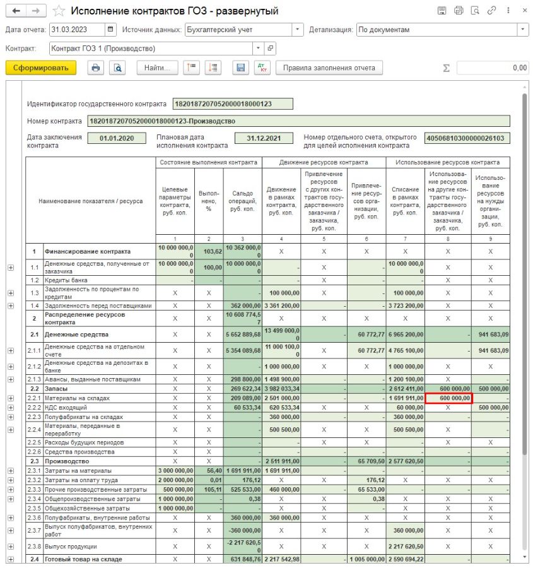Click the save diskette icon in title bar

(x=442, y=11)
